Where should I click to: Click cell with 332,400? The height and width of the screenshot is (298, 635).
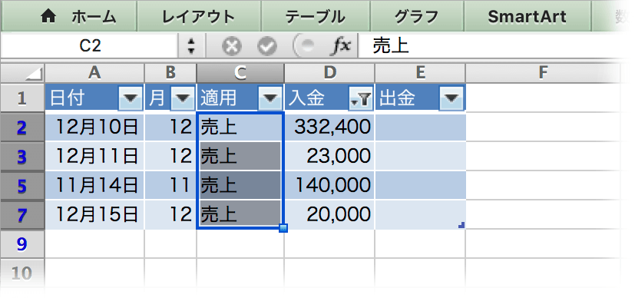[x=329, y=127]
